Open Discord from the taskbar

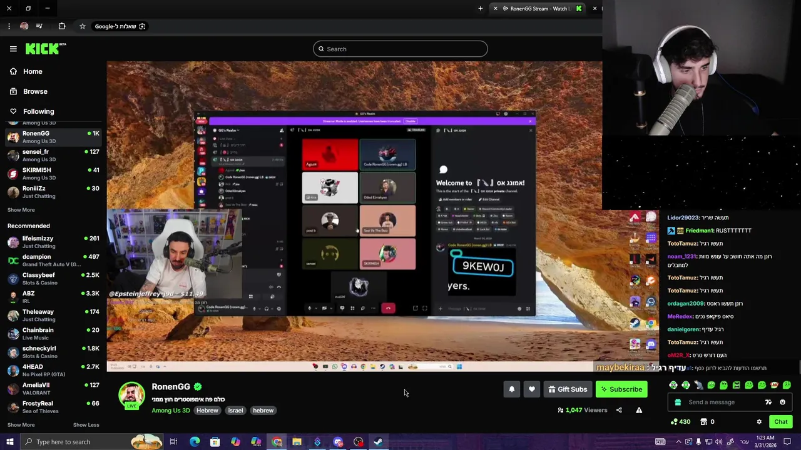coord(338,442)
